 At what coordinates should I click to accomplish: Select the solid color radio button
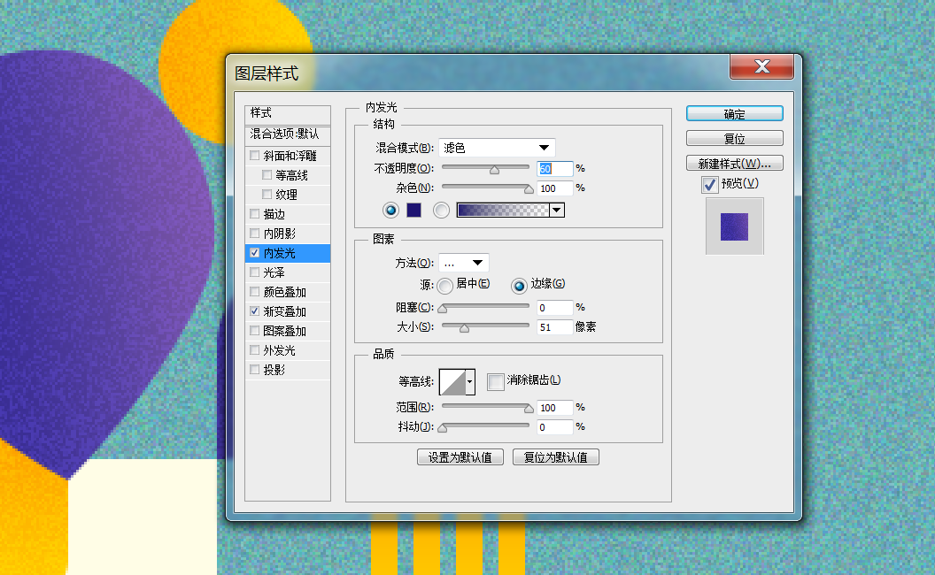pyautogui.click(x=390, y=210)
